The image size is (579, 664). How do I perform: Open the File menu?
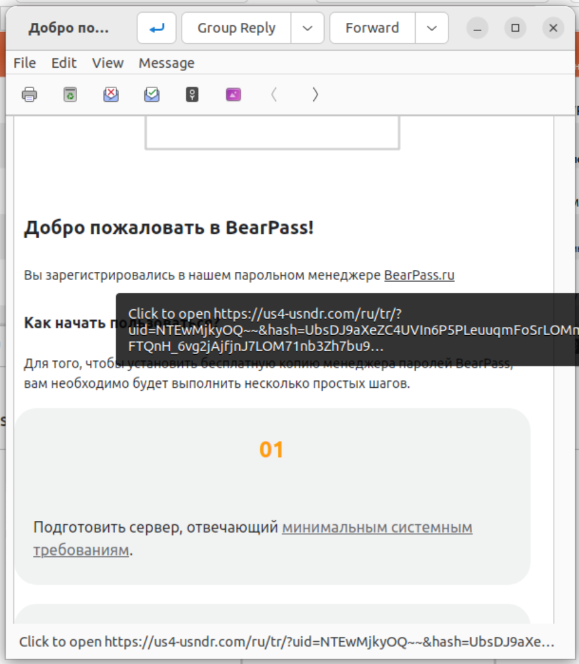pyautogui.click(x=25, y=63)
